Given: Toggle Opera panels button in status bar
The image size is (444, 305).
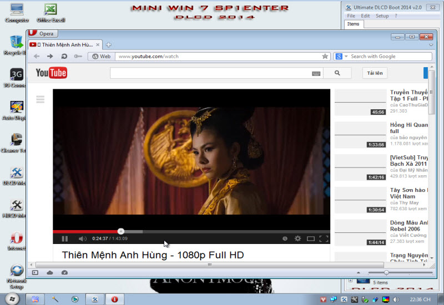Looking at the screenshot, I should tap(35, 273).
